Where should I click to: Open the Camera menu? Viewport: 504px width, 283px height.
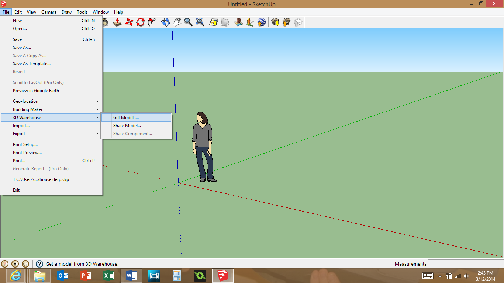pyautogui.click(x=49, y=12)
